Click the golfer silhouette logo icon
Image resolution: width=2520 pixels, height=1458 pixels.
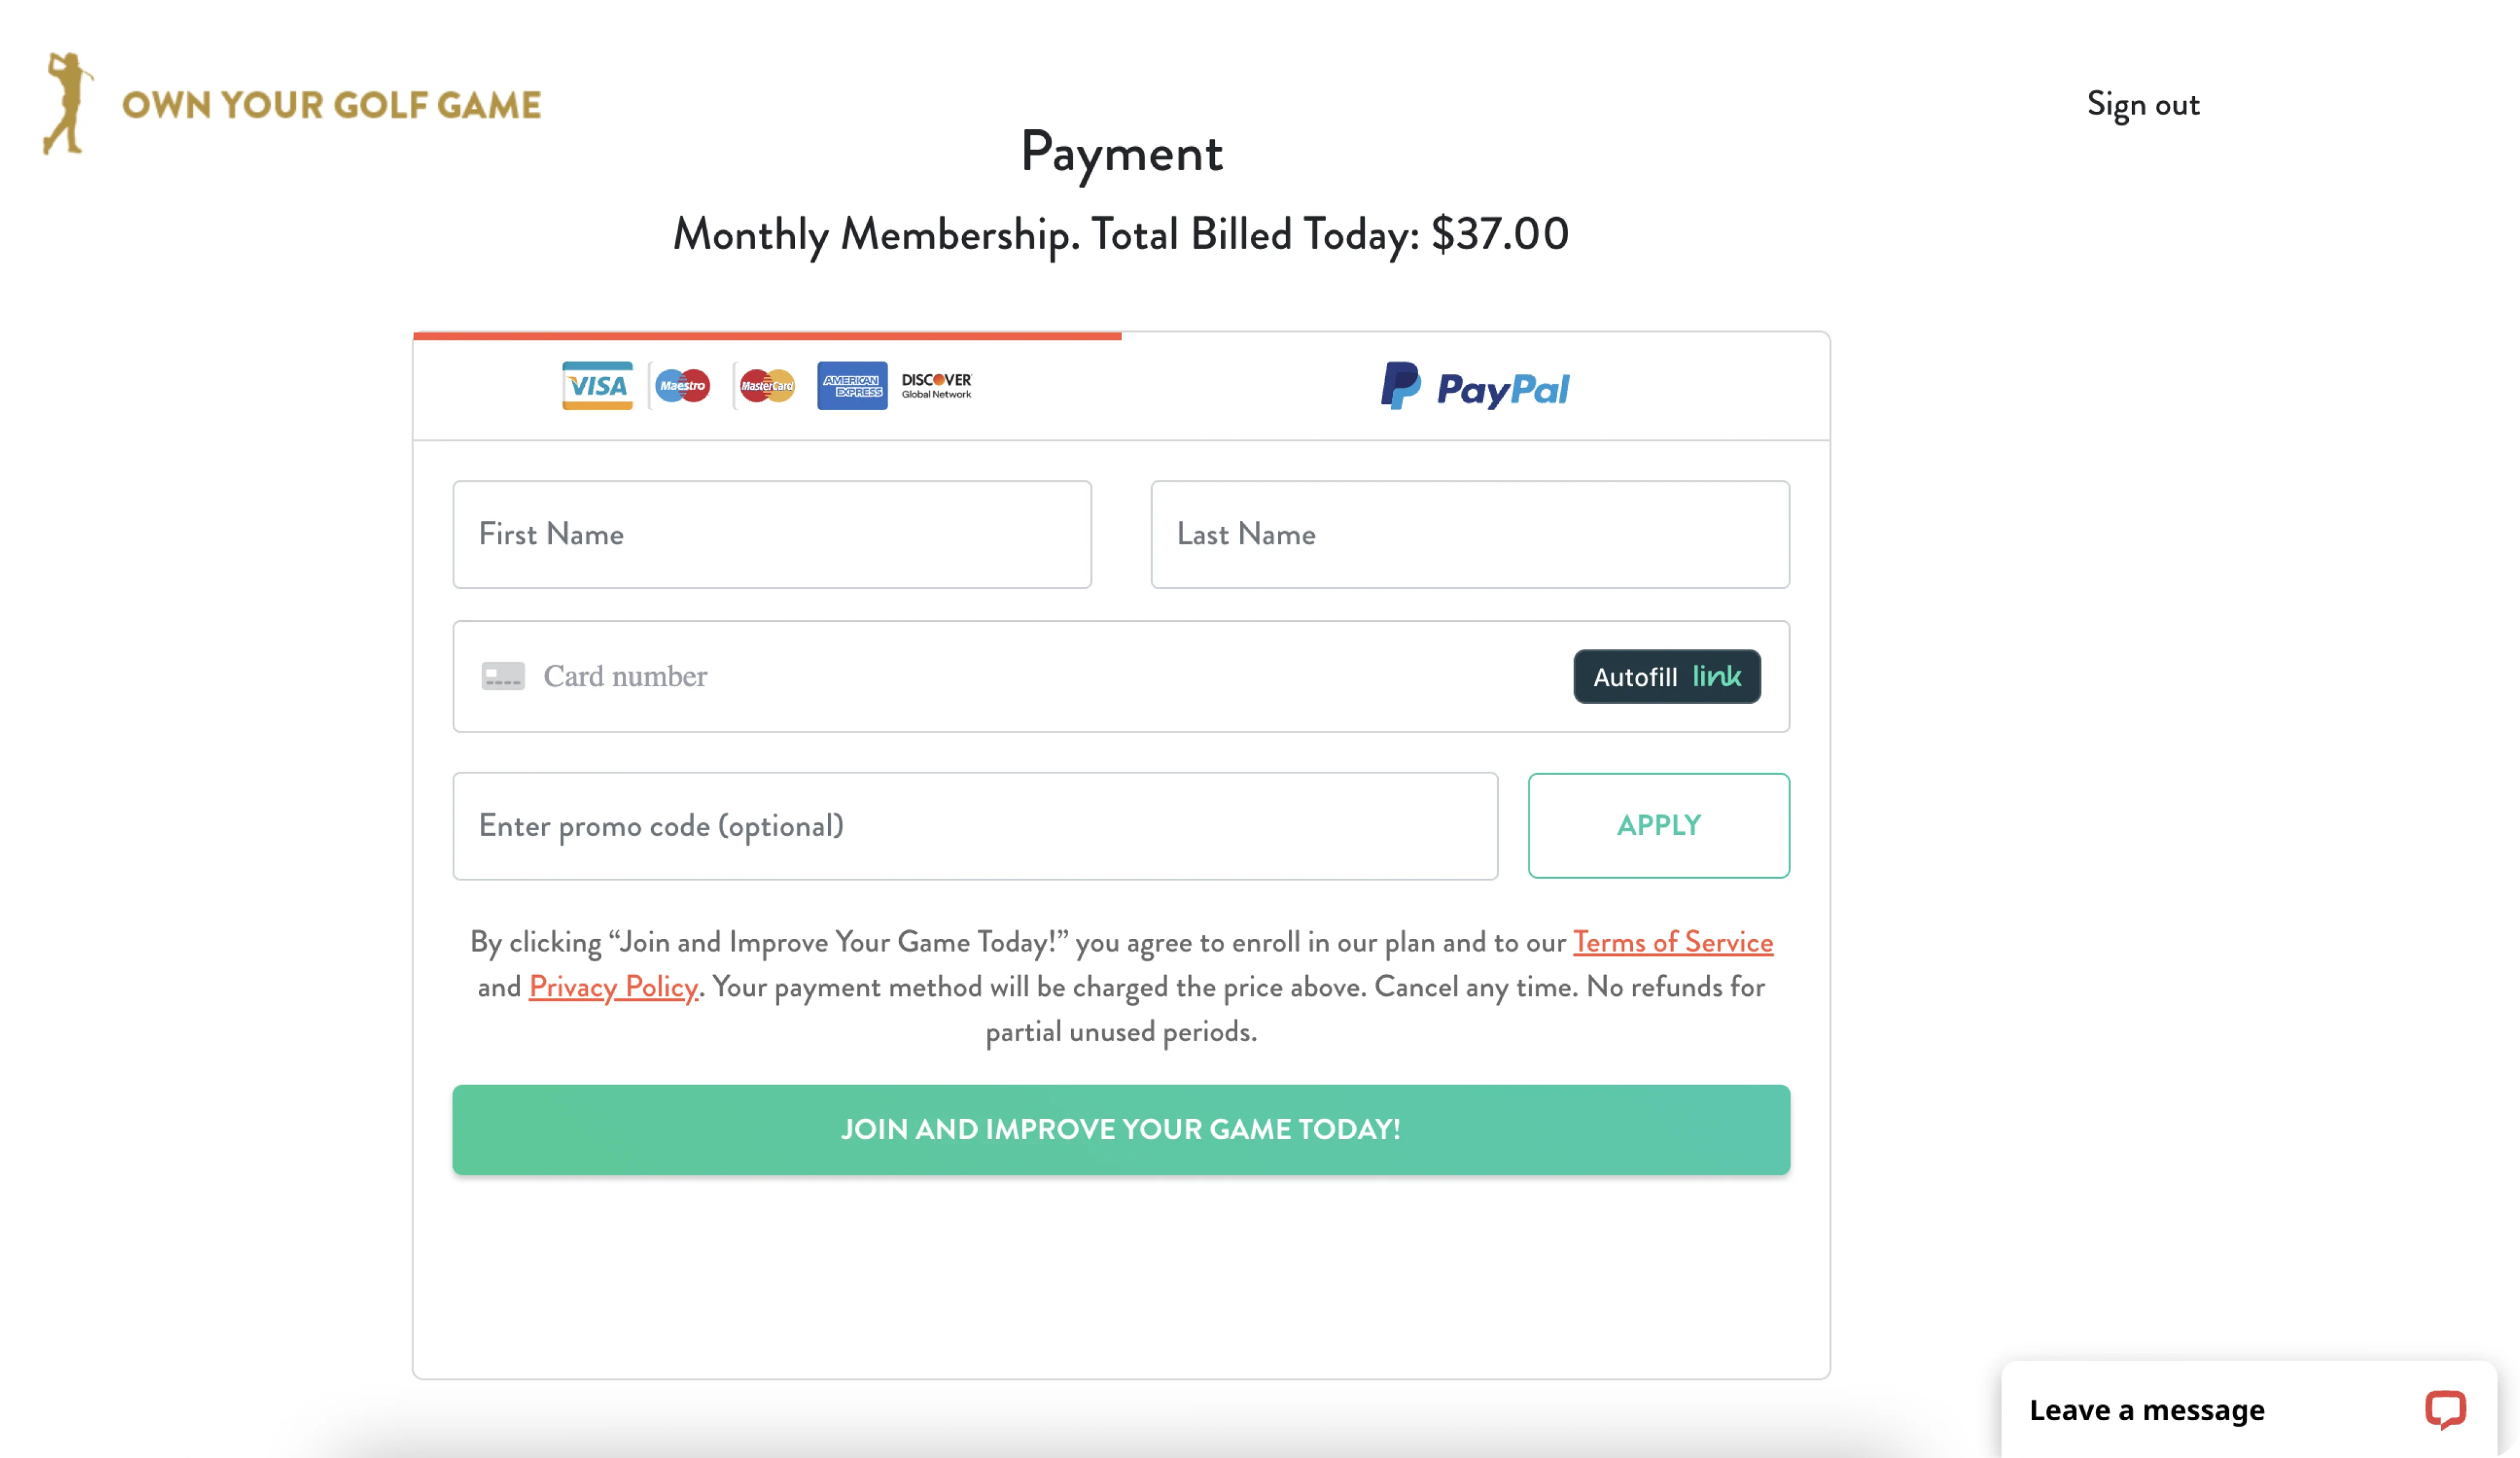(67, 104)
